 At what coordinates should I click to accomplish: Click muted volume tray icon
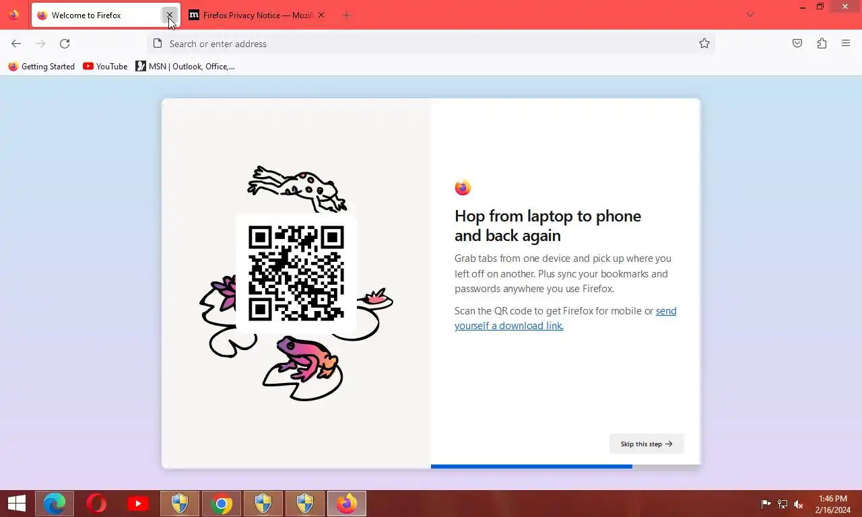coord(799,504)
